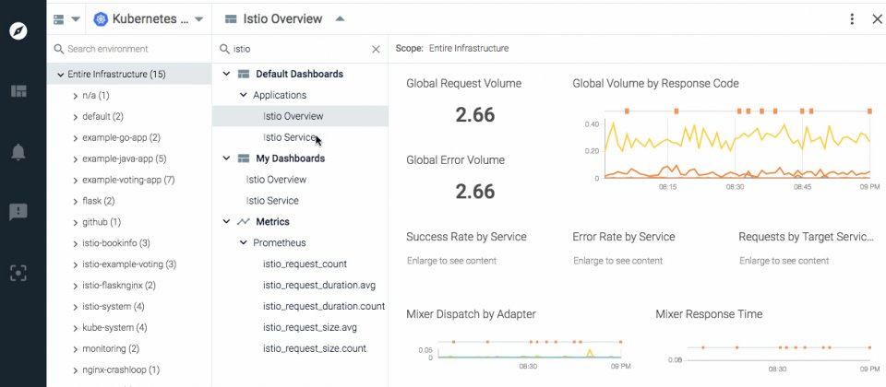
Task: Clear the istio search with X icon
Action: [376, 49]
